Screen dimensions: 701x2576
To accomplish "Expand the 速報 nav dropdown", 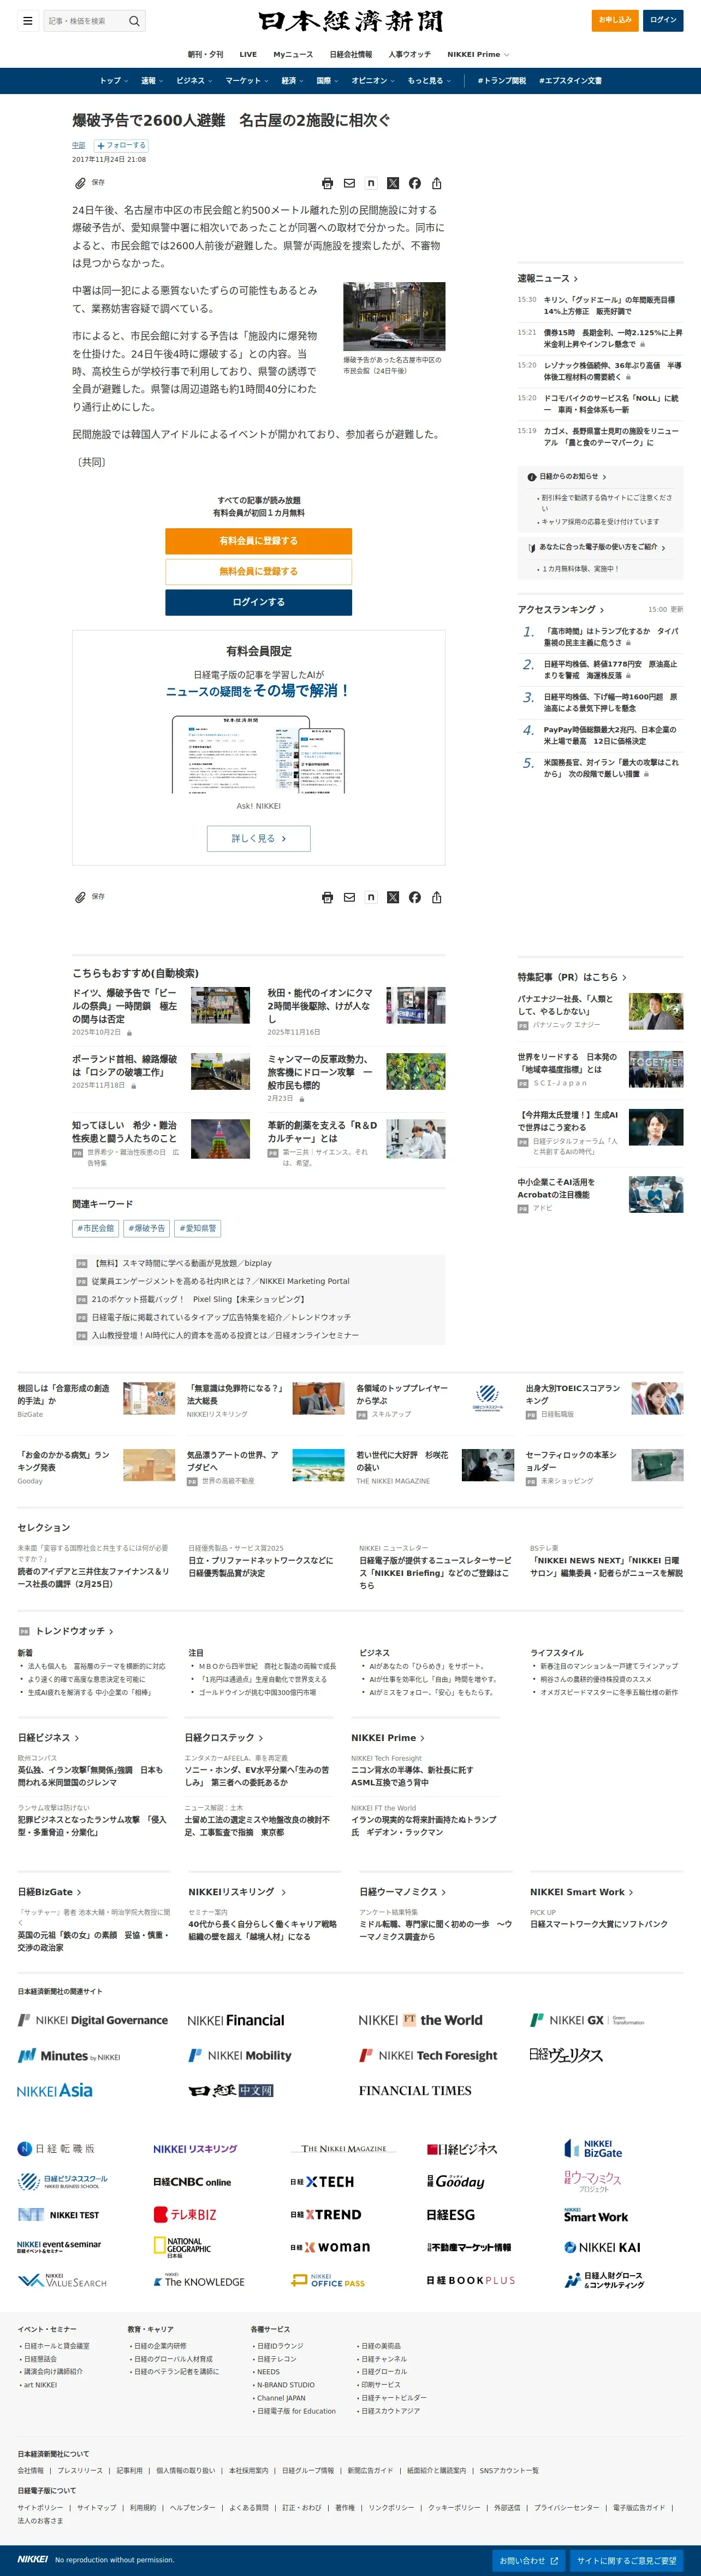I will [x=152, y=81].
